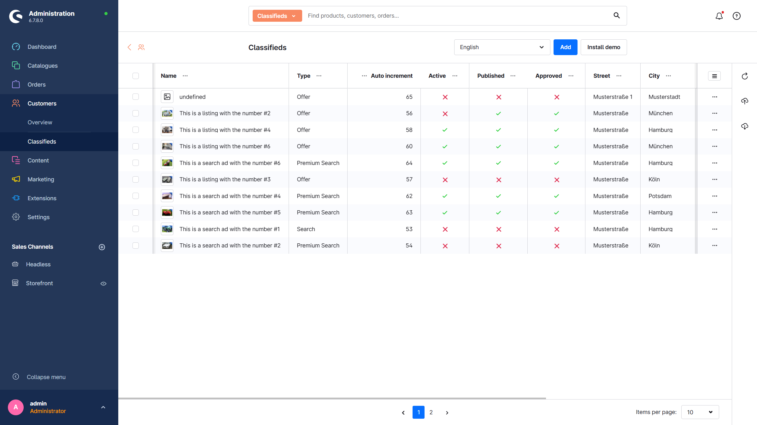This screenshot has height=425, width=757.
Task: Click the search magnifier icon
Action: click(x=617, y=15)
